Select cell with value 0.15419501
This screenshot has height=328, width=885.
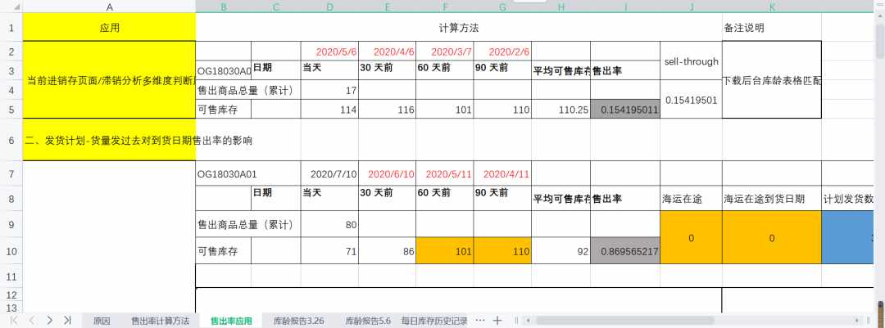coord(691,99)
